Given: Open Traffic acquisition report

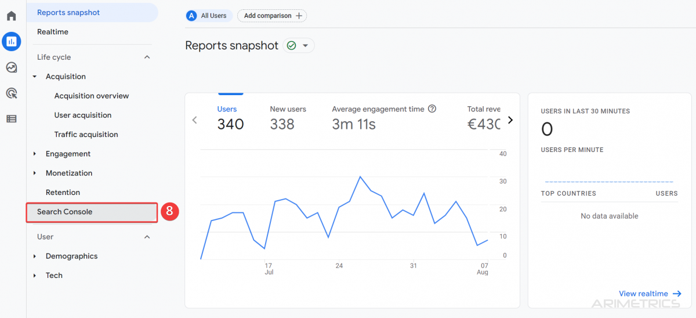Looking at the screenshot, I should (86, 135).
